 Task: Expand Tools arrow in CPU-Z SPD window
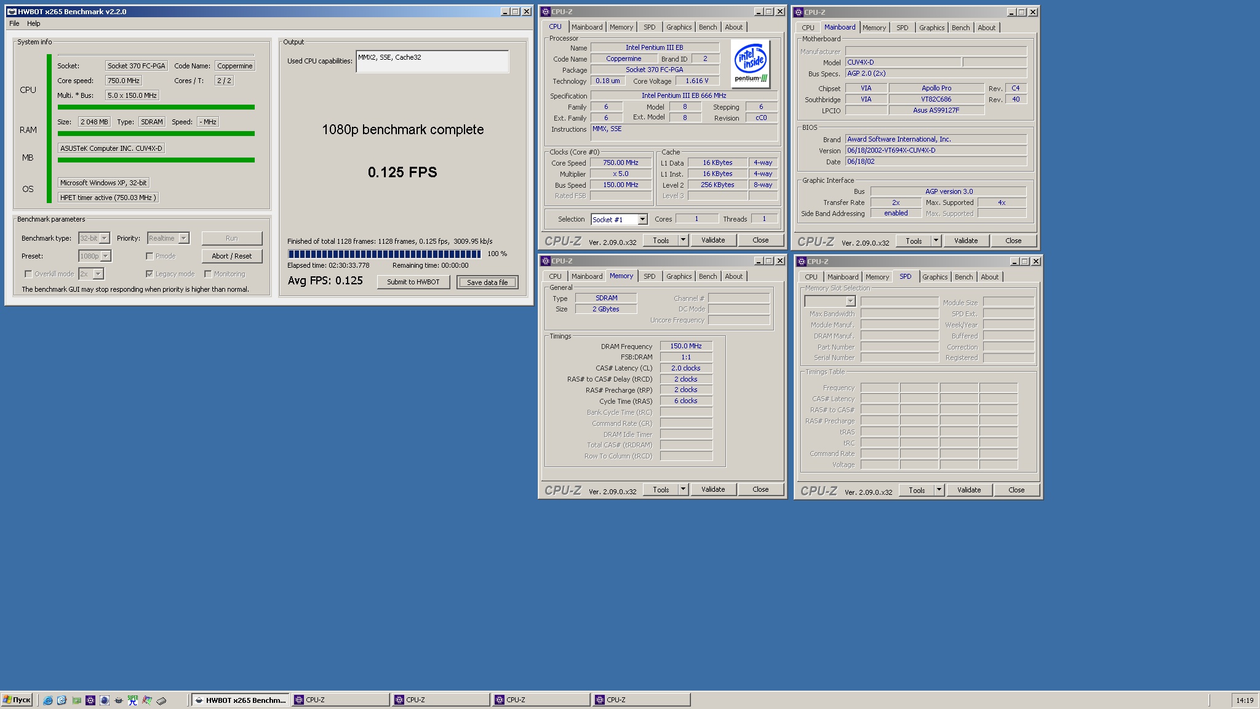pos(939,490)
